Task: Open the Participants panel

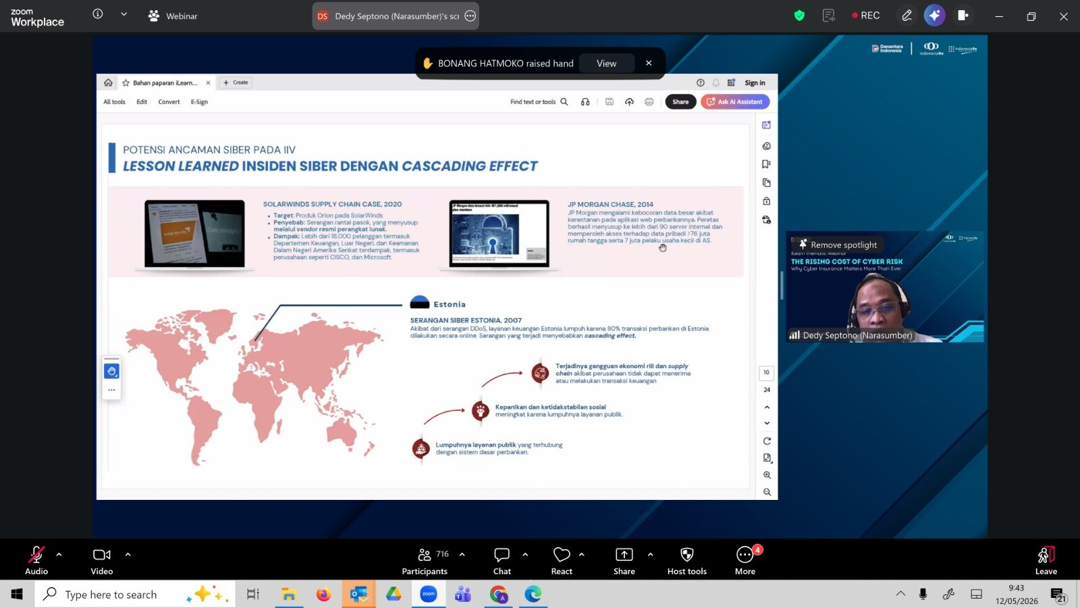Action: click(425, 560)
